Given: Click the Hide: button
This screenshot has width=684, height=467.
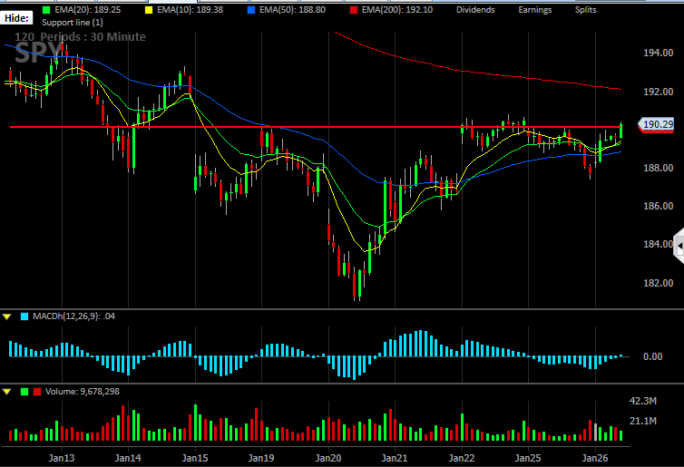Looking at the screenshot, I should [16, 18].
